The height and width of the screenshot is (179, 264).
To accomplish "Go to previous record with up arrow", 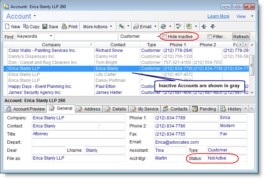I will [x=204, y=26].
